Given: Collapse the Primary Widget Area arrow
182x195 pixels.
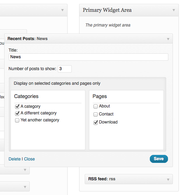Looking at the screenshot, I should click(x=174, y=10).
